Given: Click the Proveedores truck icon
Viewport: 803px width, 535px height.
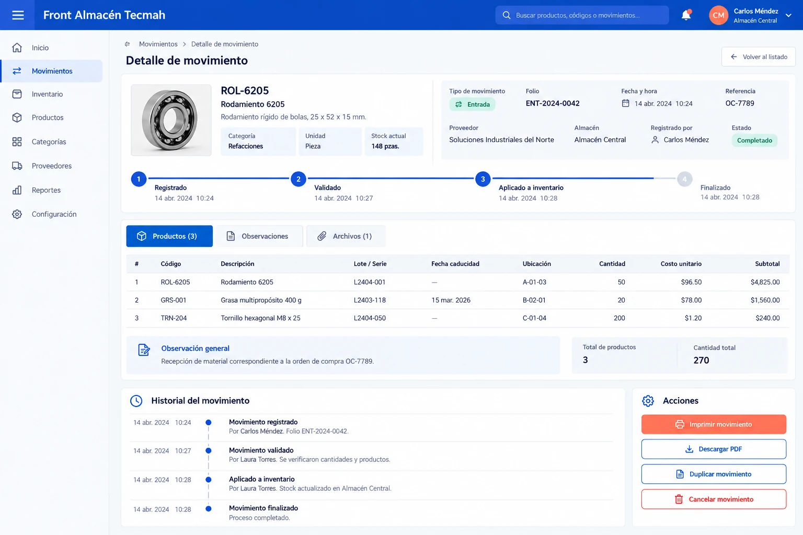Looking at the screenshot, I should 17,166.
